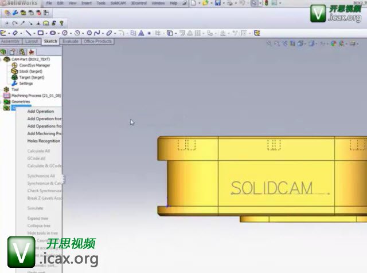The height and width of the screenshot is (273, 367).
Task: Open the 3Dcontrol menu
Action: coord(139,3)
